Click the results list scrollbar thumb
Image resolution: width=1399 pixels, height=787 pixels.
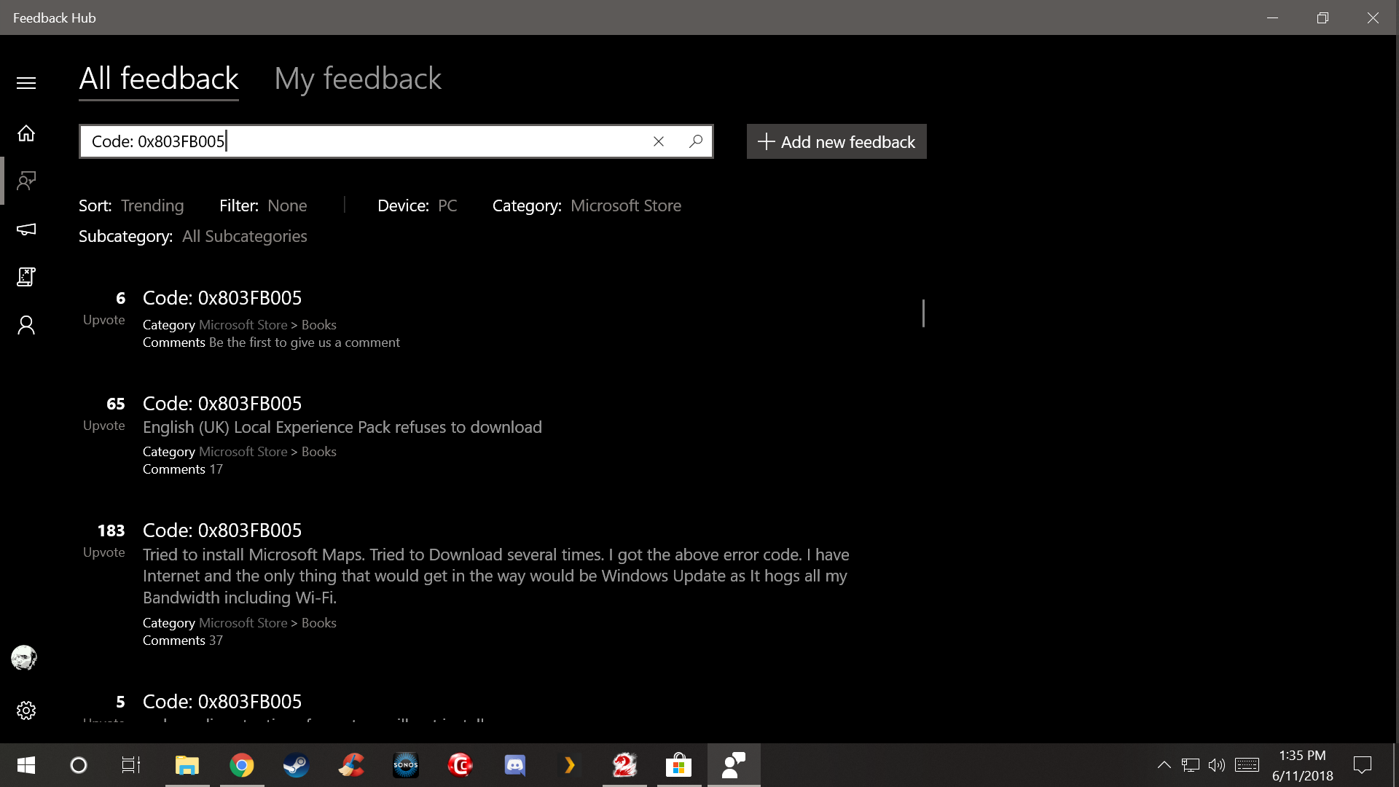point(923,313)
